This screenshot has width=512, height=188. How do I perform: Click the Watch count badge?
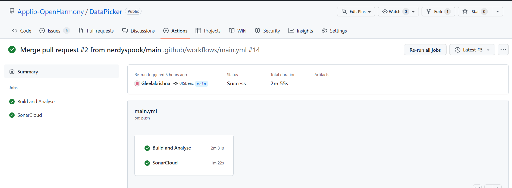click(x=406, y=11)
